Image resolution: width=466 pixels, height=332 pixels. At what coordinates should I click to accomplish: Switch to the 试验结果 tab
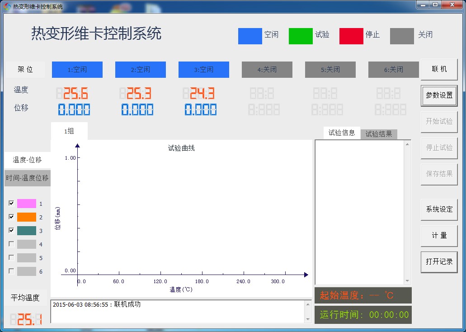click(x=379, y=134)
